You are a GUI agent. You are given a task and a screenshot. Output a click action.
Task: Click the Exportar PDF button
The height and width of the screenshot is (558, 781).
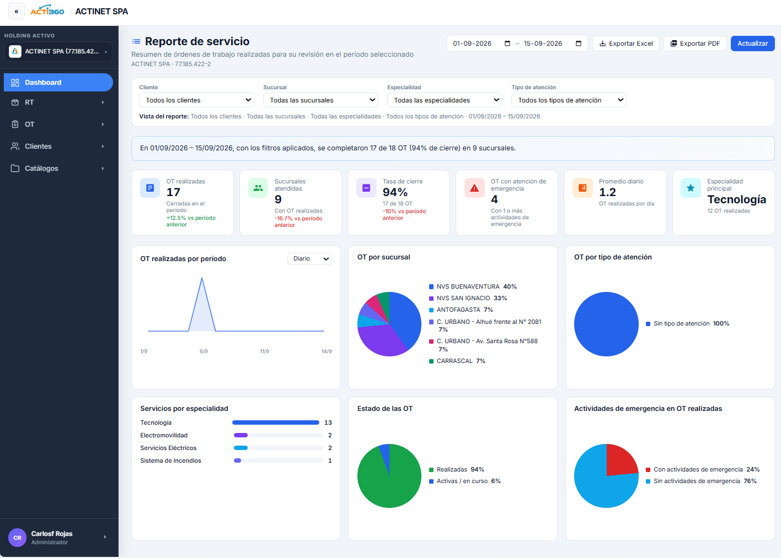point(695,44)
